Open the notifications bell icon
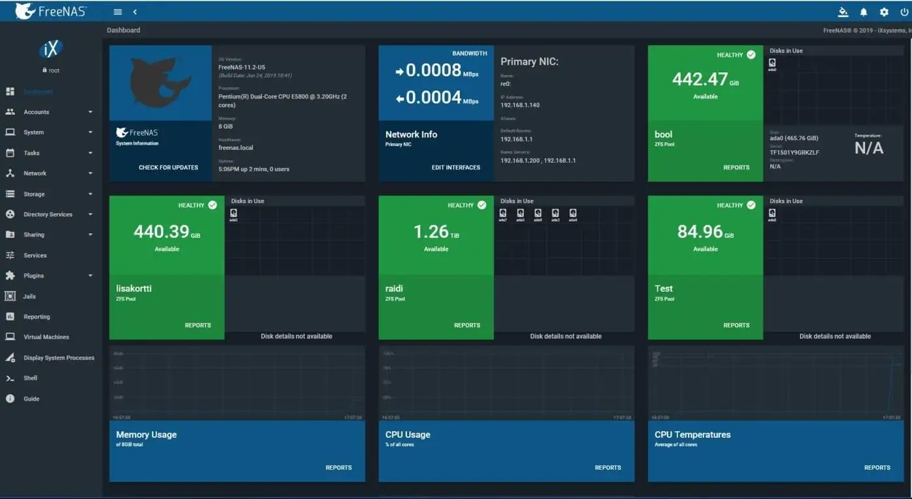The width and height of the screenshot is (912, 499). pyautogui.click(x=864, y=12)
